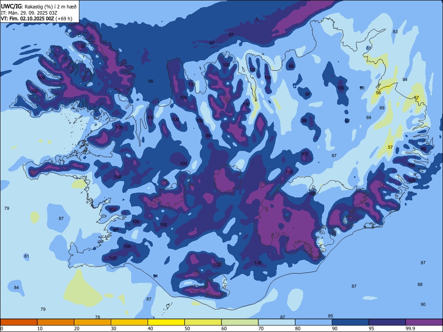Click the '56' humidity value on the map
443x332 pixels.
coord(378,93)
